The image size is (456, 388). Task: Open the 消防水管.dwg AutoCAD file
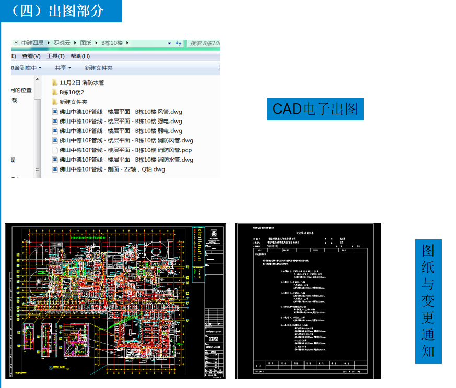[55, 160]
